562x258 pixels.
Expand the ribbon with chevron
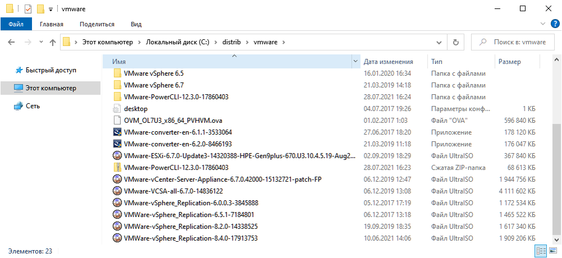coord(542,24)
